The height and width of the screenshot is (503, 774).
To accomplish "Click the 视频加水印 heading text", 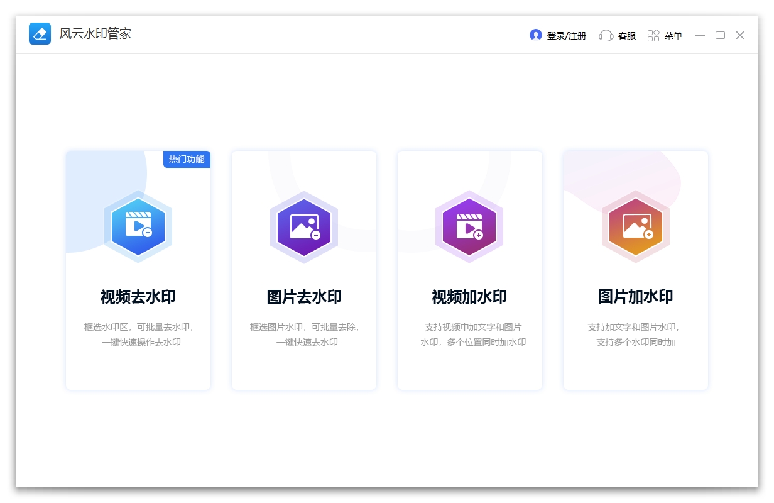I will point(469,296).
